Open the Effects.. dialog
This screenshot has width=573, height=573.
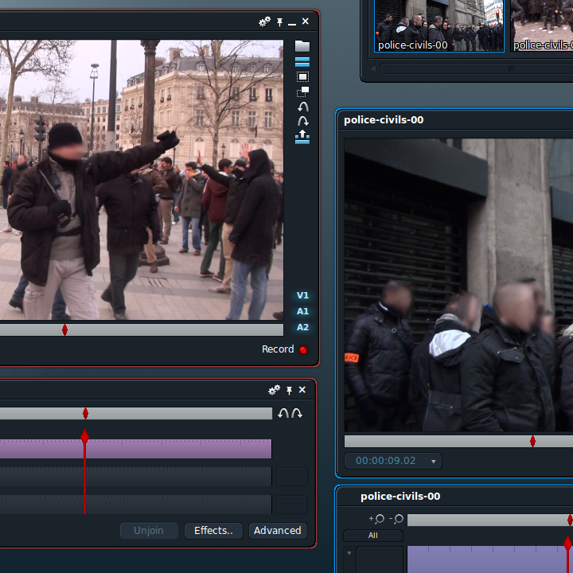(x=213, y=531)
